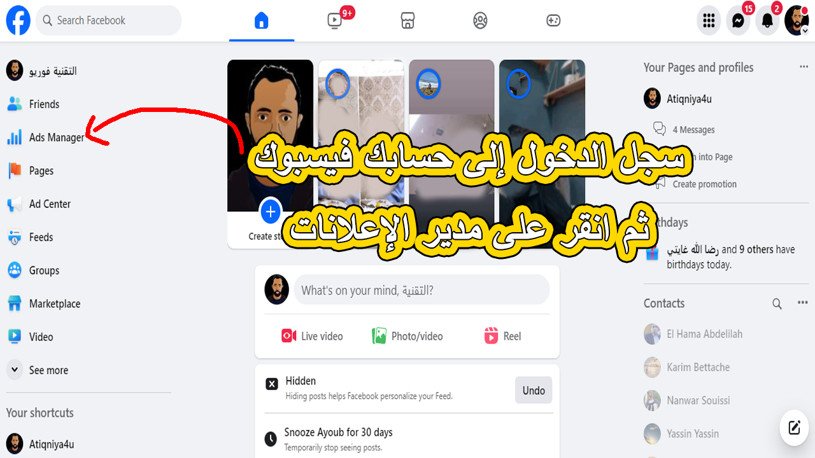Open Contacts three-dot options menu
The height and width of the screenshot is (458, 815).
click(802, 303)
